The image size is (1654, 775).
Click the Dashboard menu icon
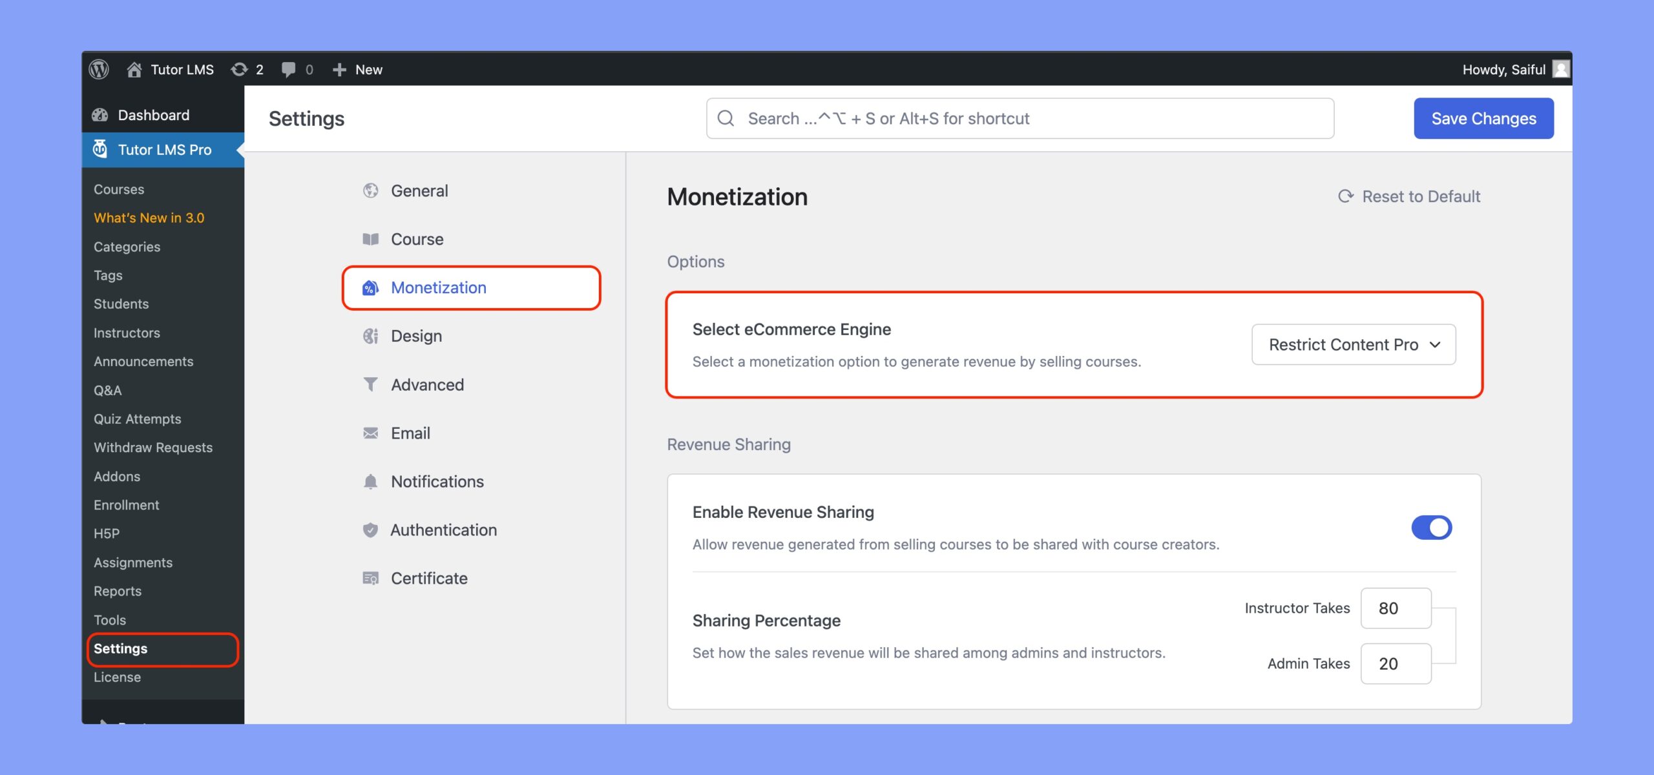100,114
